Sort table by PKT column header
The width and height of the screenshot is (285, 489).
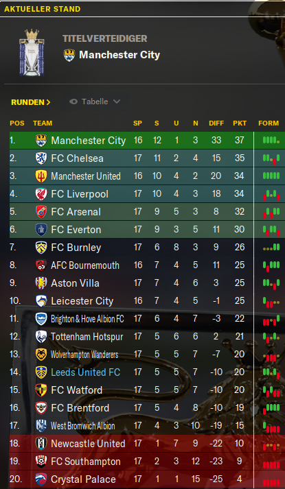240,123
